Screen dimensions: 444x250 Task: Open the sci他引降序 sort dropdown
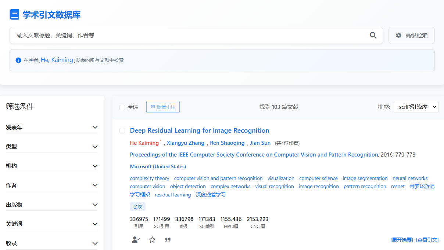point(416,107)
